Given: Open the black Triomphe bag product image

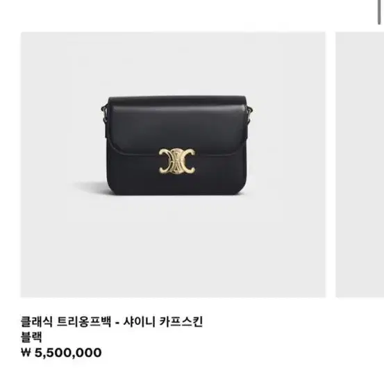Looking at the screenshot, I should (173, 165).
